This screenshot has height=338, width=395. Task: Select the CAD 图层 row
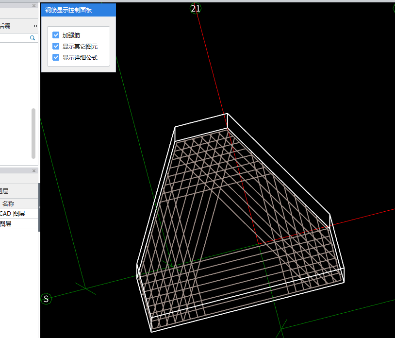(19, 214)
